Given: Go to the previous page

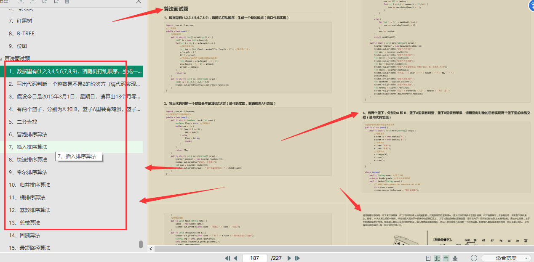Looking at the screenshot, I should point(235,258).
